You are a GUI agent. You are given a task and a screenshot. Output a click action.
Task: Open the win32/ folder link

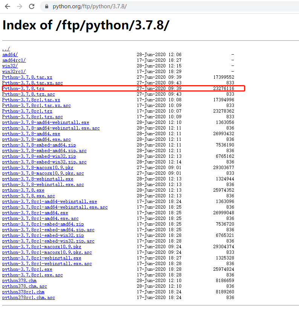10,66
